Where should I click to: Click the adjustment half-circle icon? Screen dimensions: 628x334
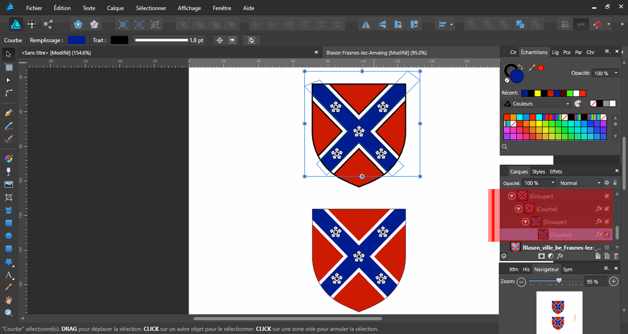coord(550,256)
